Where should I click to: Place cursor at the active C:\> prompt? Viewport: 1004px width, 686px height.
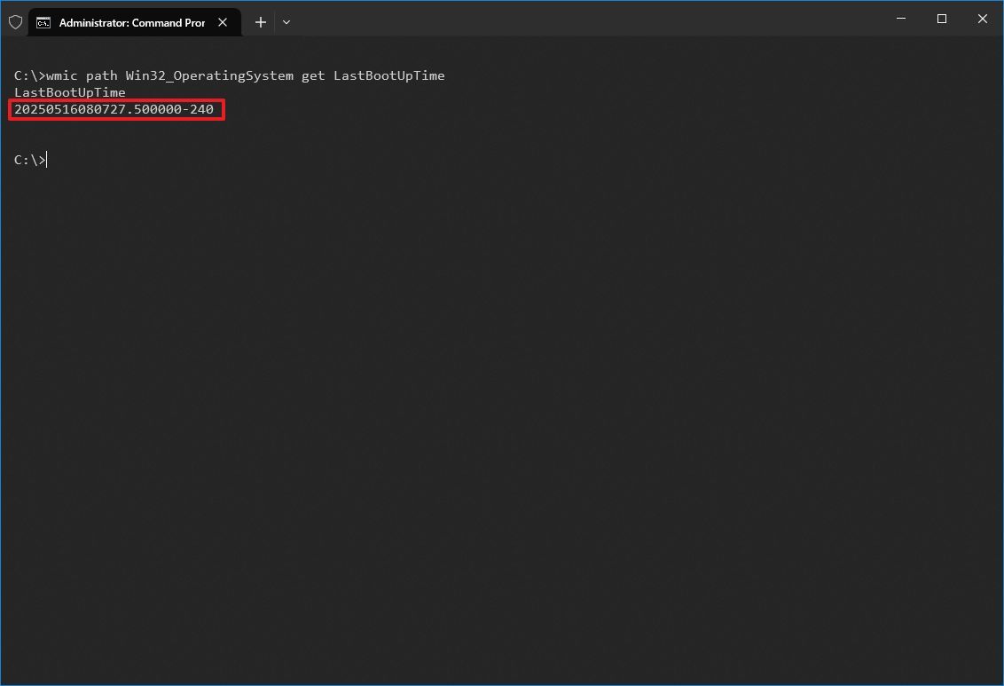tap(44, 160)
